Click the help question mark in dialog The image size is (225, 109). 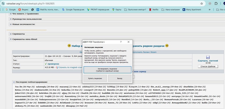coord(121,42)
